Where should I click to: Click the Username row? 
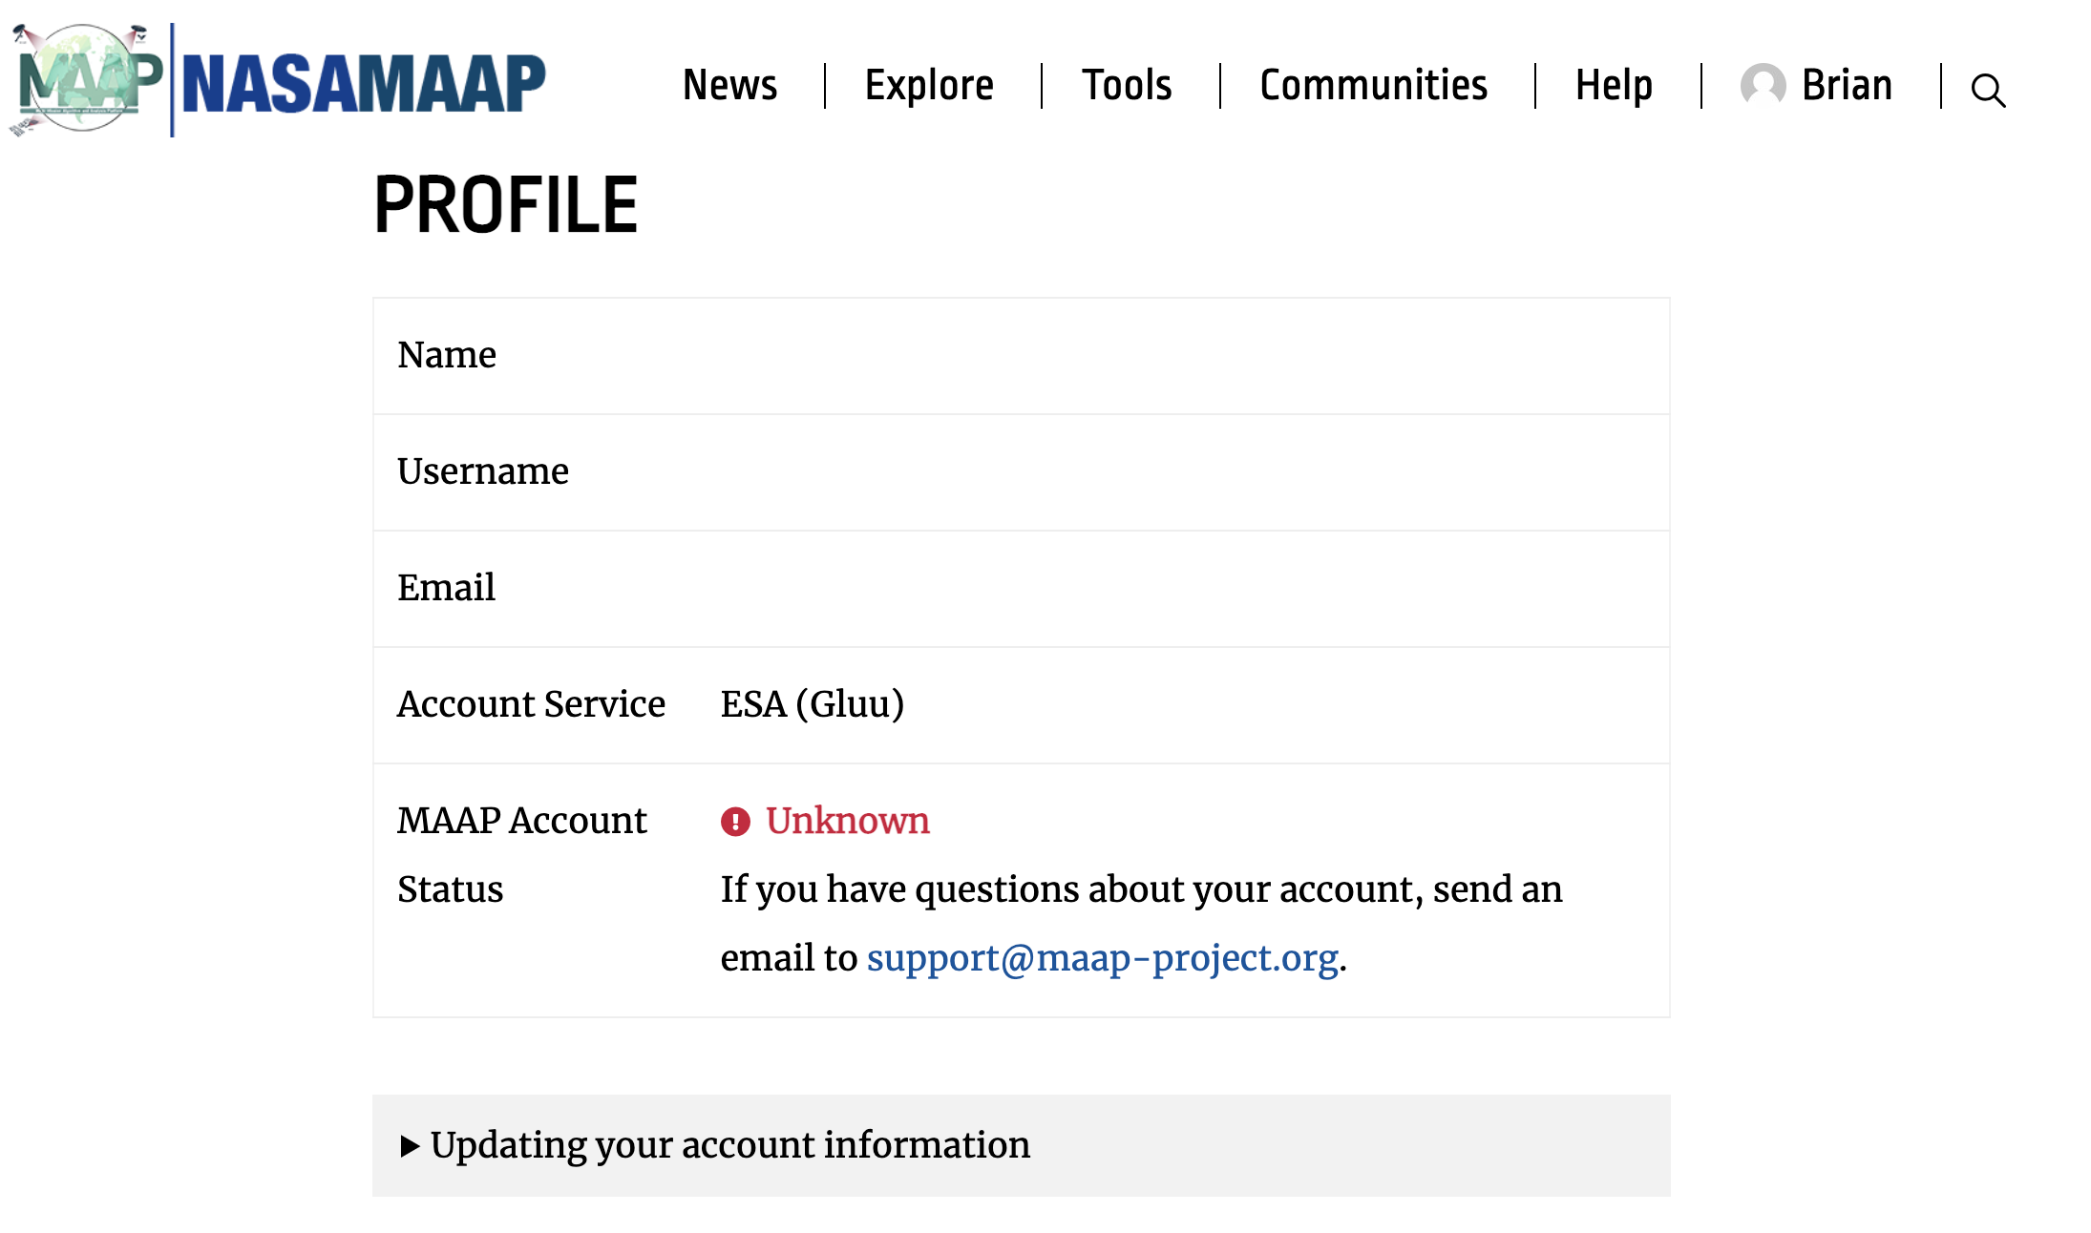click(482, 470)
